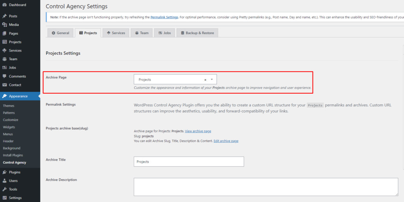Screen dimensions: 404x202
Task: Click the Archive Description label
Action: 61,180
